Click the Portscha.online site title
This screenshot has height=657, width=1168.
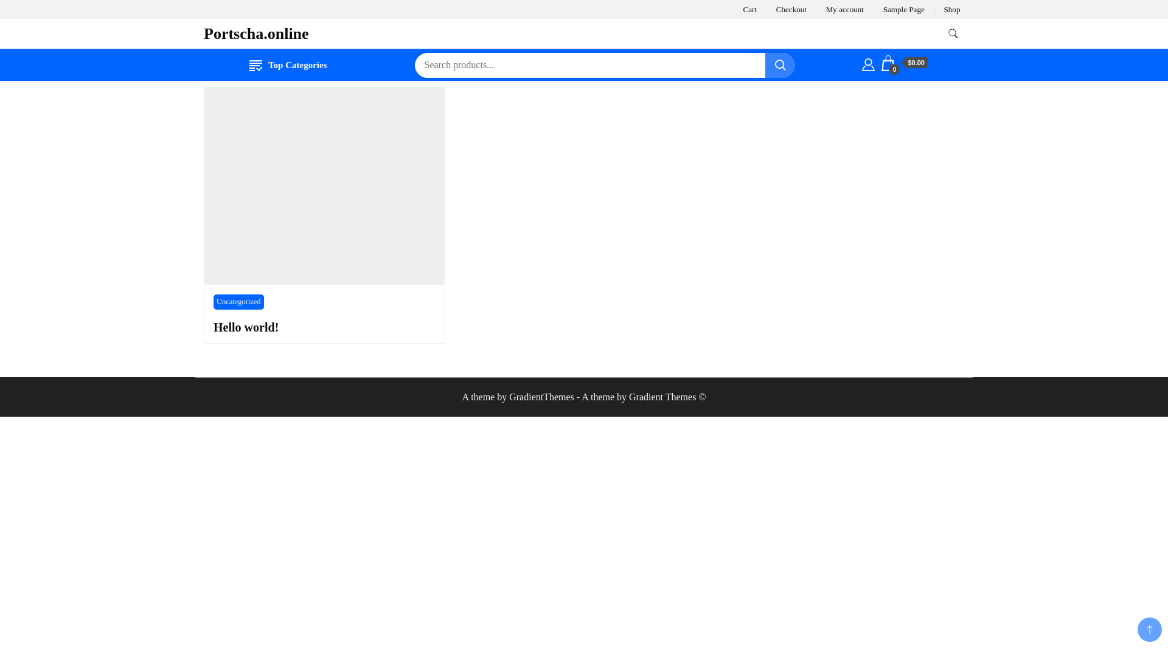click(x=256, y=34)
